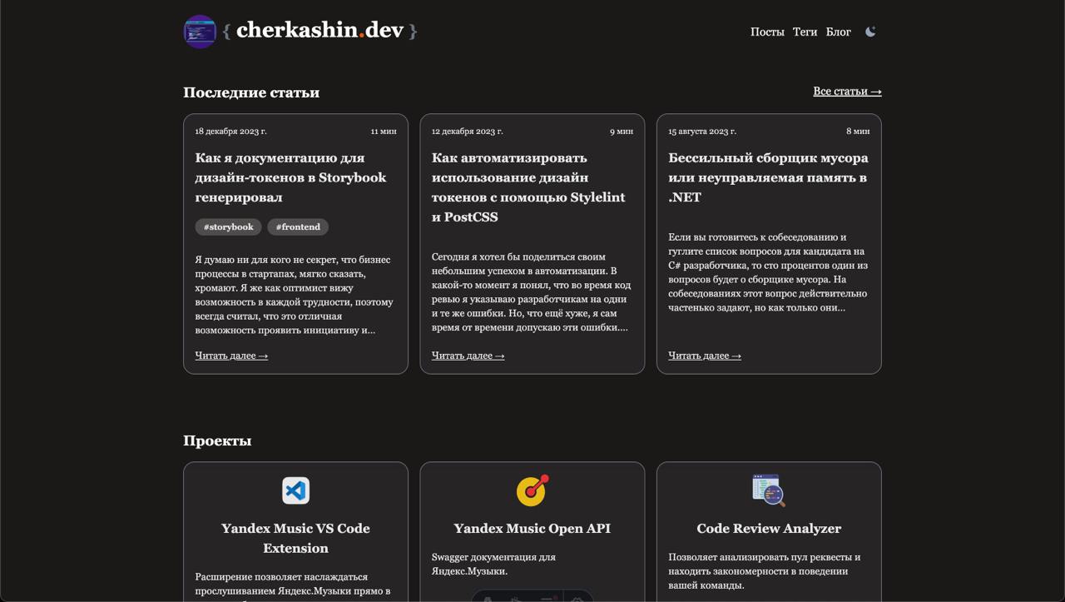Click the VS Code icon in projects
The width and height of the screenshot is (1065, 602).
click(295, 490)
